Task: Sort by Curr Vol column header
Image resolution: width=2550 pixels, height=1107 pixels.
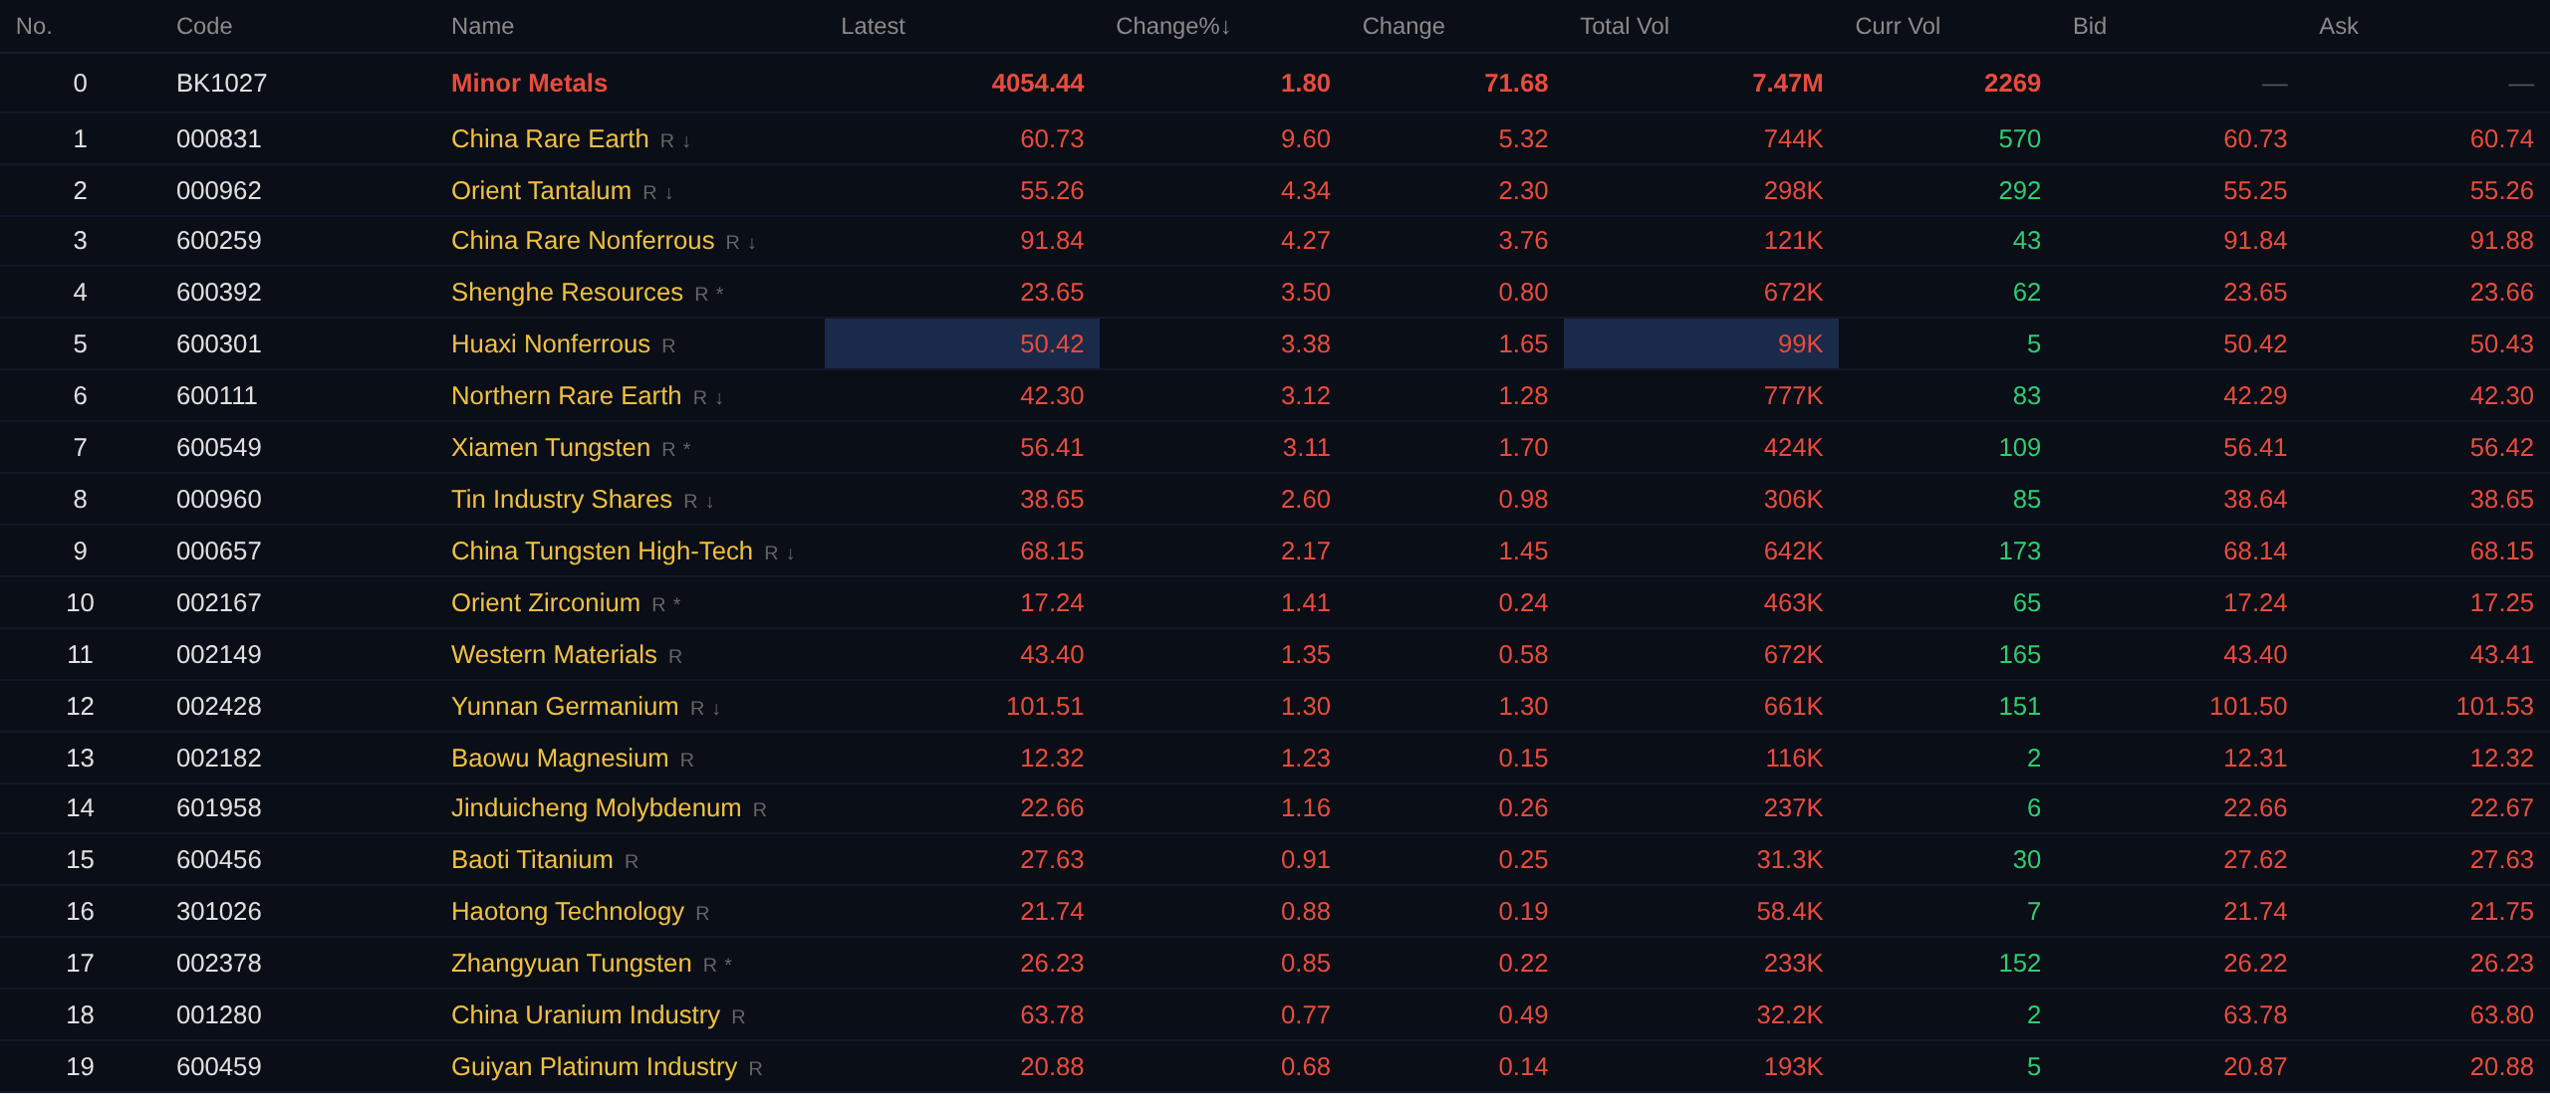Action: [x=1898, y=27]
